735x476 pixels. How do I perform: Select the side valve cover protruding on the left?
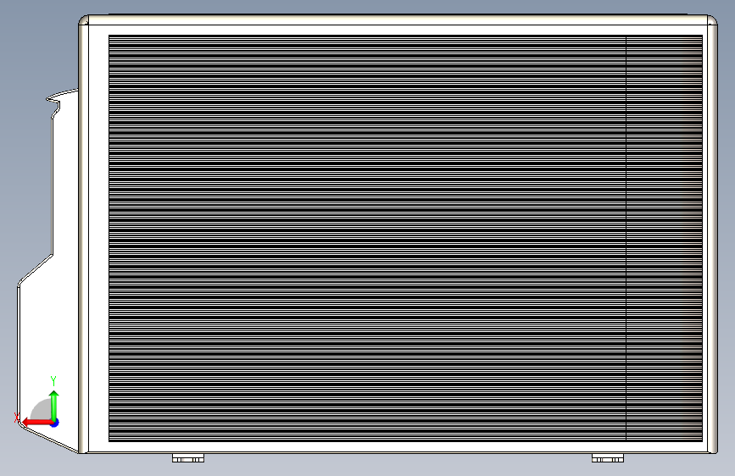pos(48,271)
